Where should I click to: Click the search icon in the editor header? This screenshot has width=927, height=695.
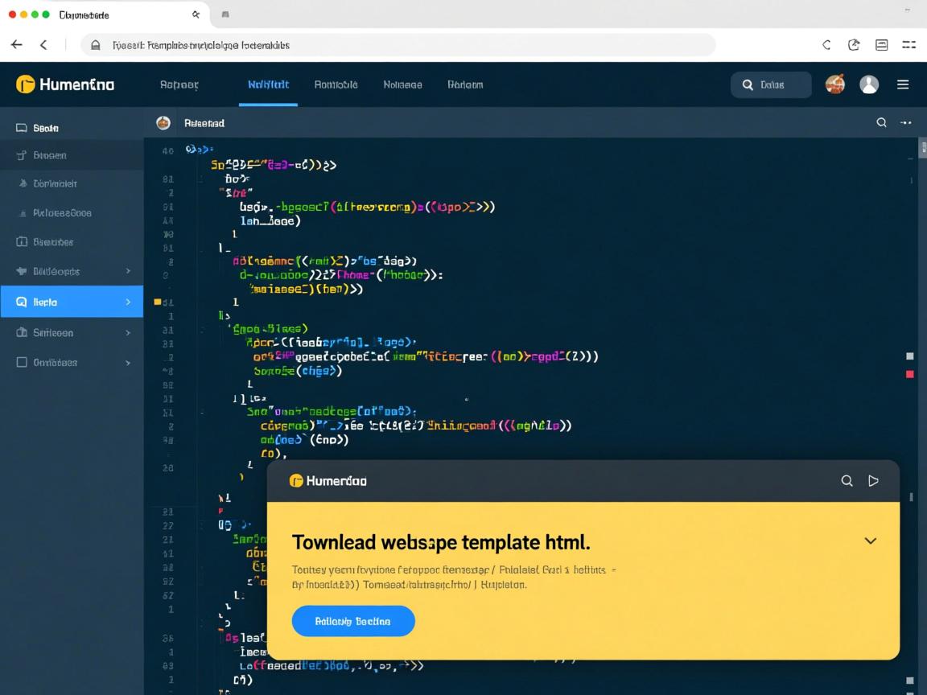coord(881,123)
